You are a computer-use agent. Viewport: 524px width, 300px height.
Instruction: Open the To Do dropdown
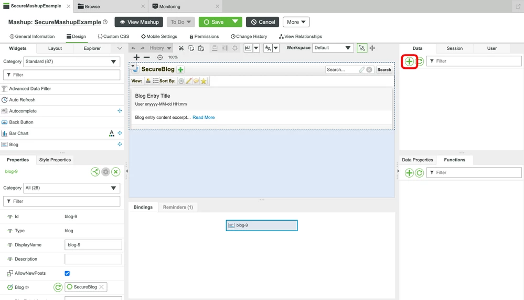[180, 22]
